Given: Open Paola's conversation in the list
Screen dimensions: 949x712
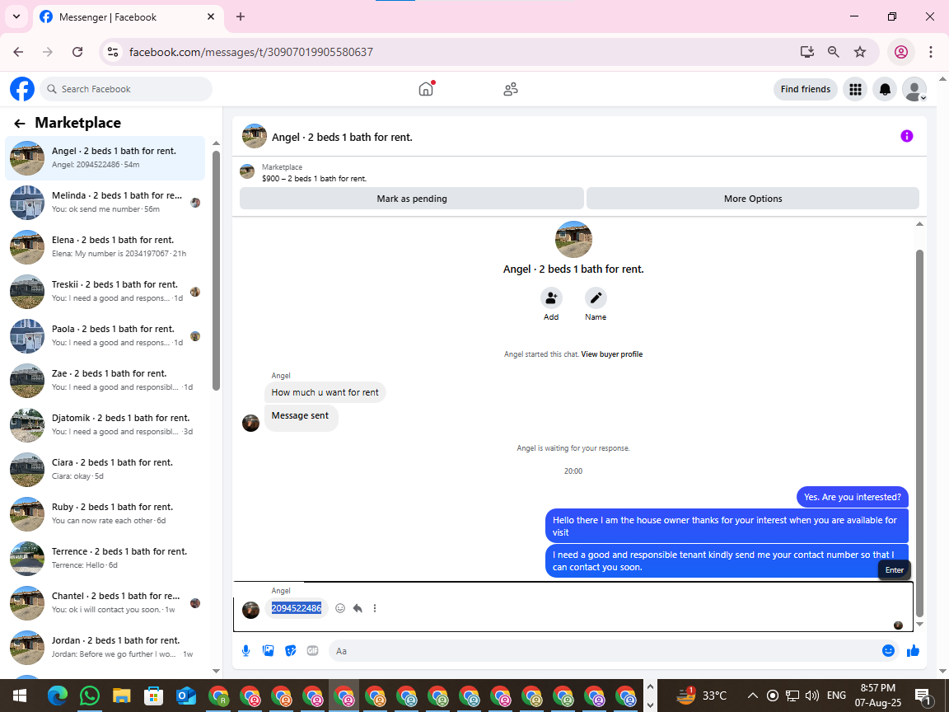Looking at the screenshot, I should tap(105, 336).
